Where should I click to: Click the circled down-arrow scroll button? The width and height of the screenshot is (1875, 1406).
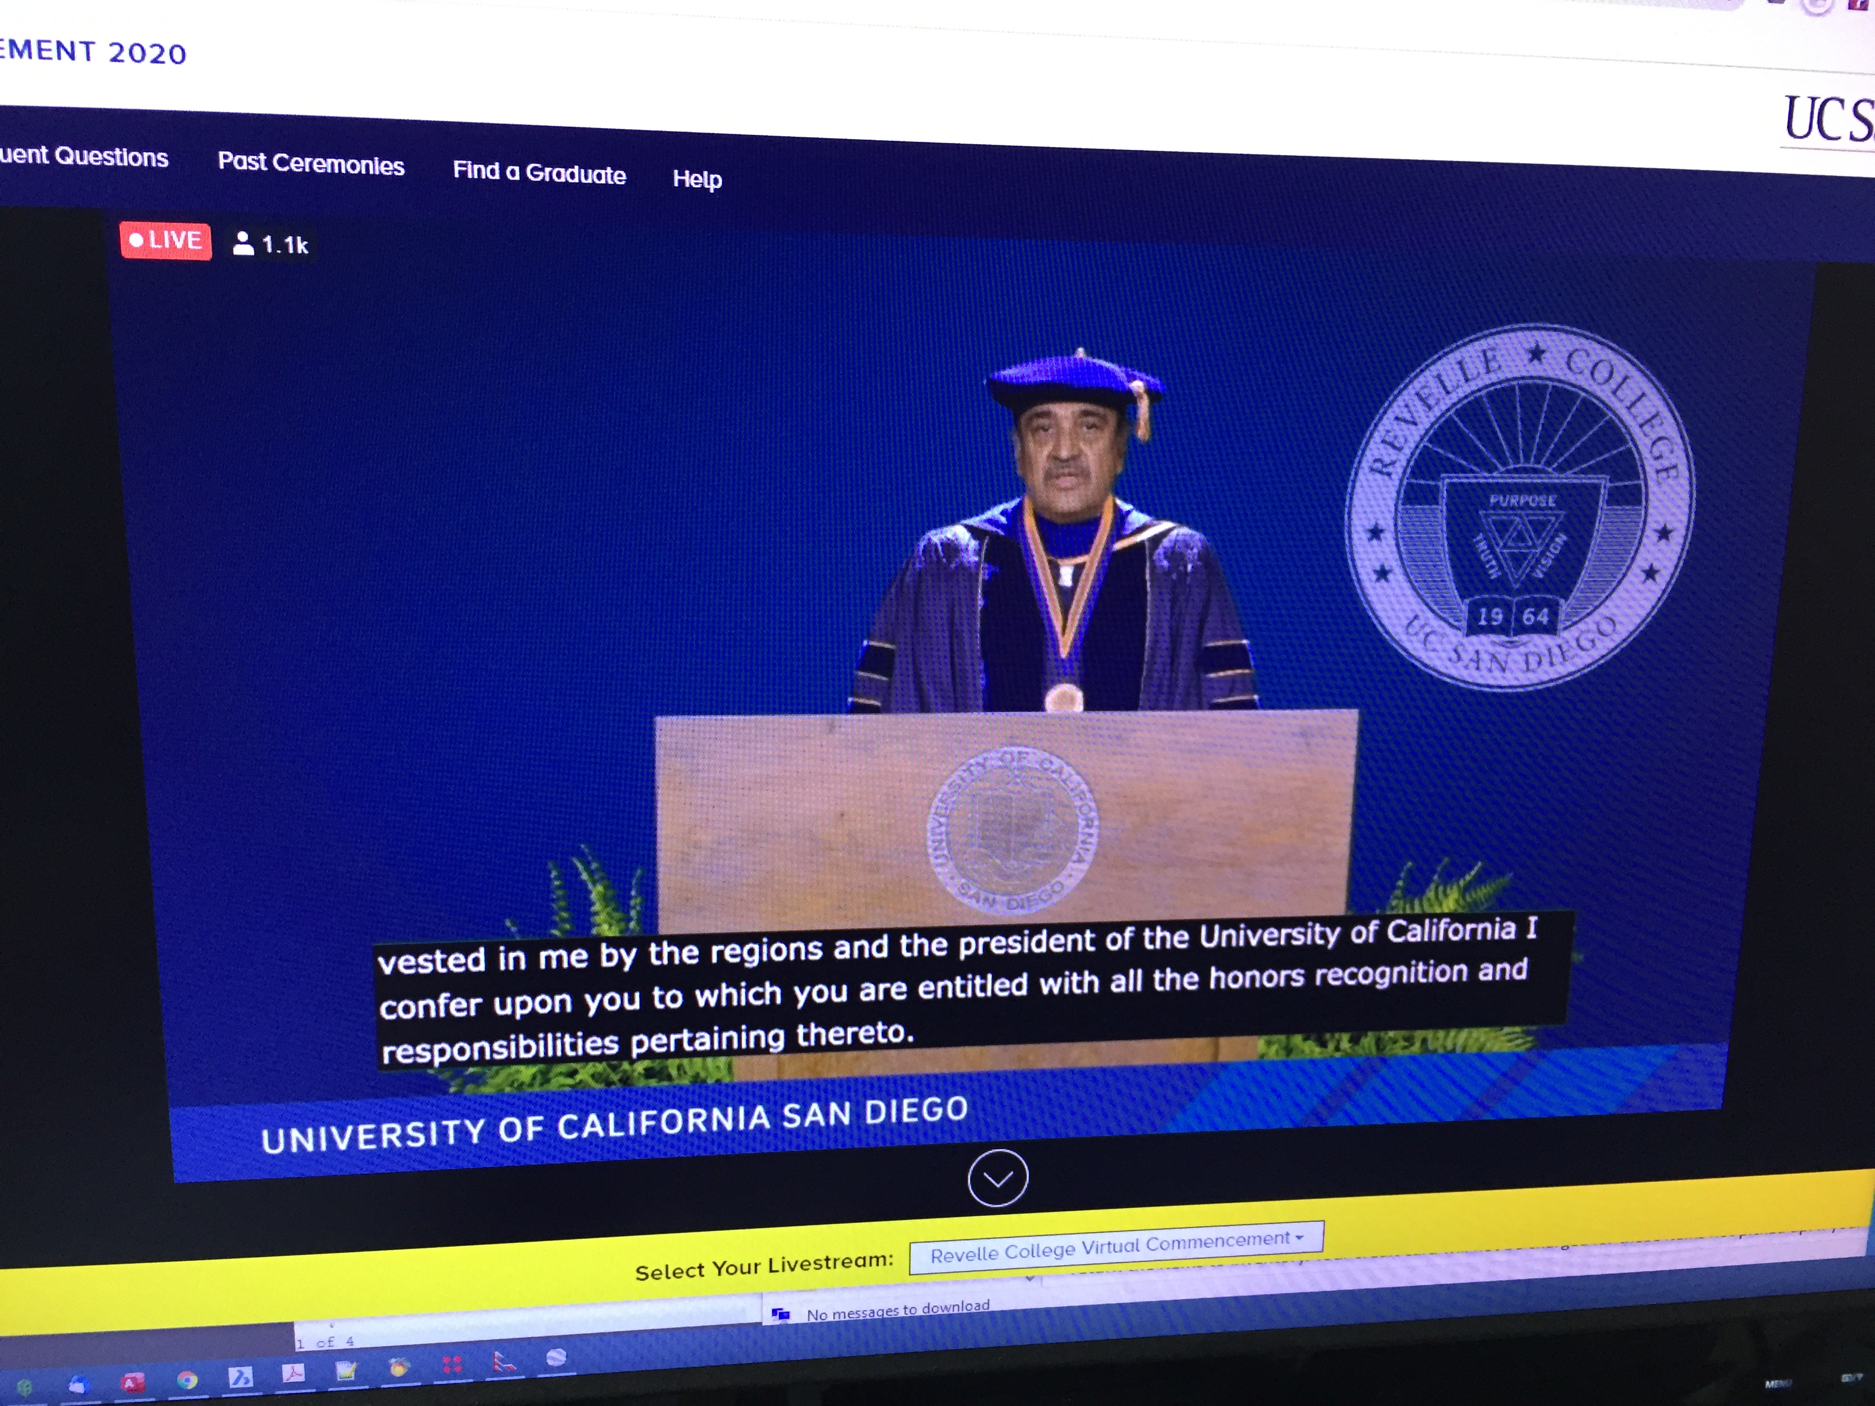coord(998,1178)
